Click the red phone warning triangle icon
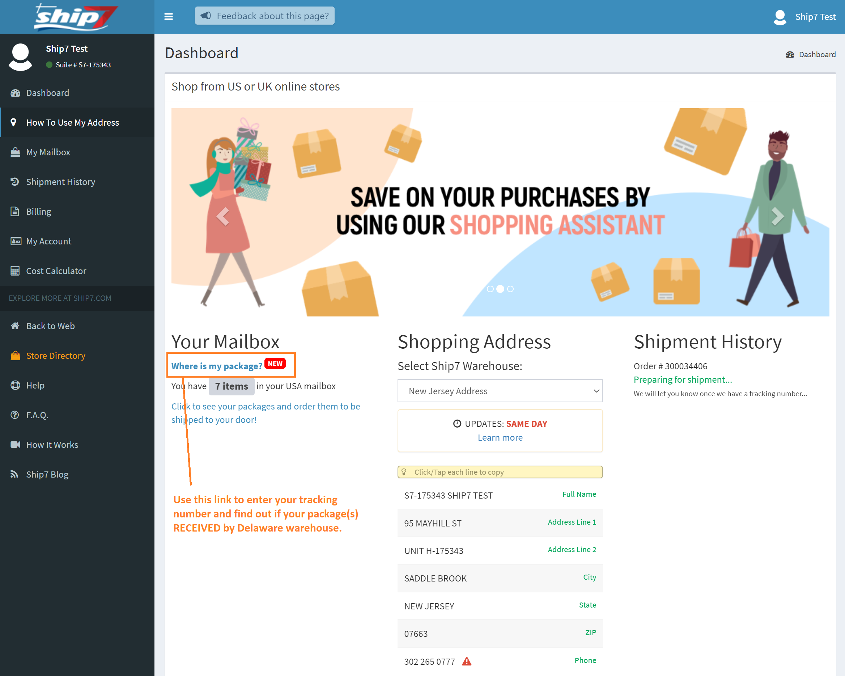This screenshot has height=676, width=845. (466, 661)
